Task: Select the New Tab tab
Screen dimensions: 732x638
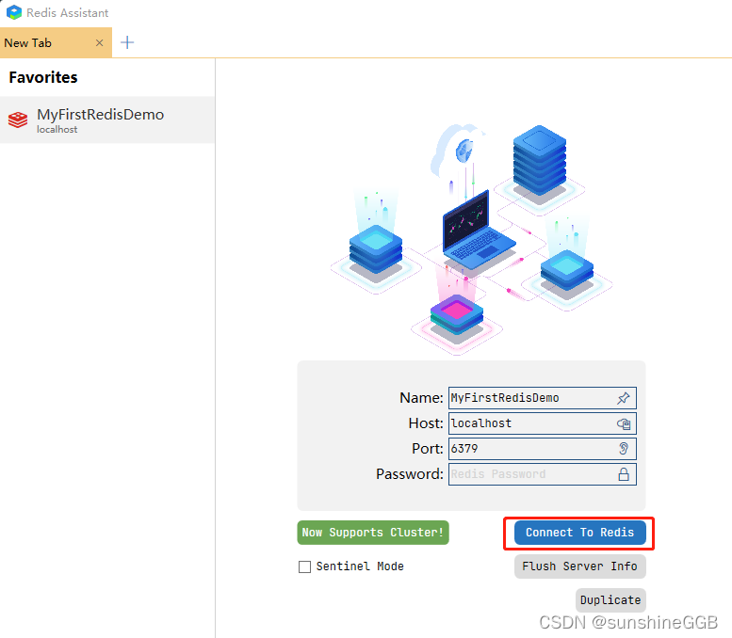Action: tap(56, 42)
